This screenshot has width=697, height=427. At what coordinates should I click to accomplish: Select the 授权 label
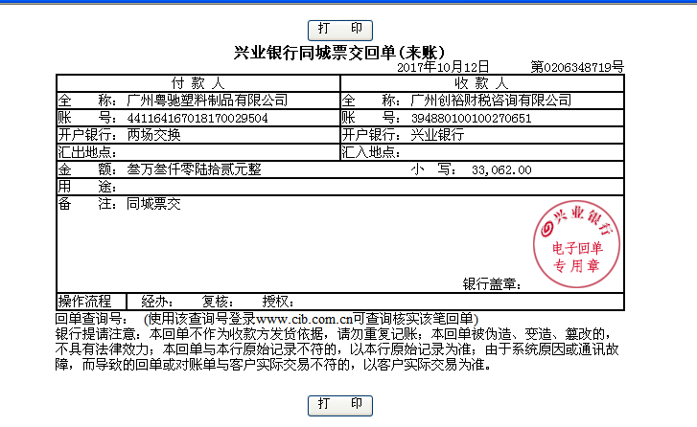coord(278,302)
